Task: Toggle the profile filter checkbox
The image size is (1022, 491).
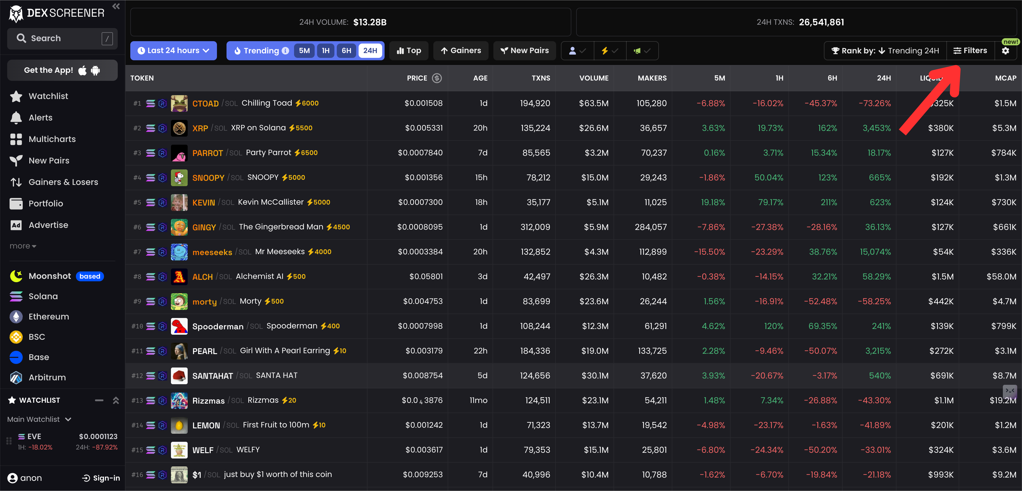Action: coord(577,51)
